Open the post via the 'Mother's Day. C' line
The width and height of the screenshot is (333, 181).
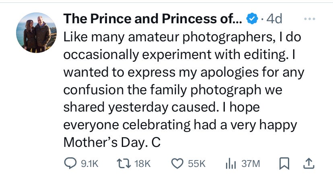pyautogui.click(x=112, y=142)
